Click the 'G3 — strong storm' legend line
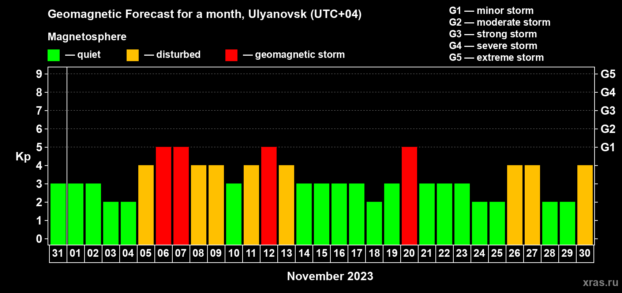 493,34
